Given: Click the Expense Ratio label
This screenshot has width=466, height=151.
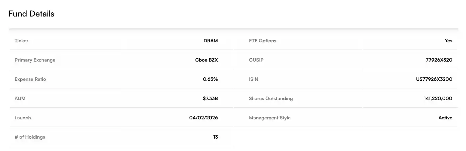Looking at the screenshot, I should point(30,79).
